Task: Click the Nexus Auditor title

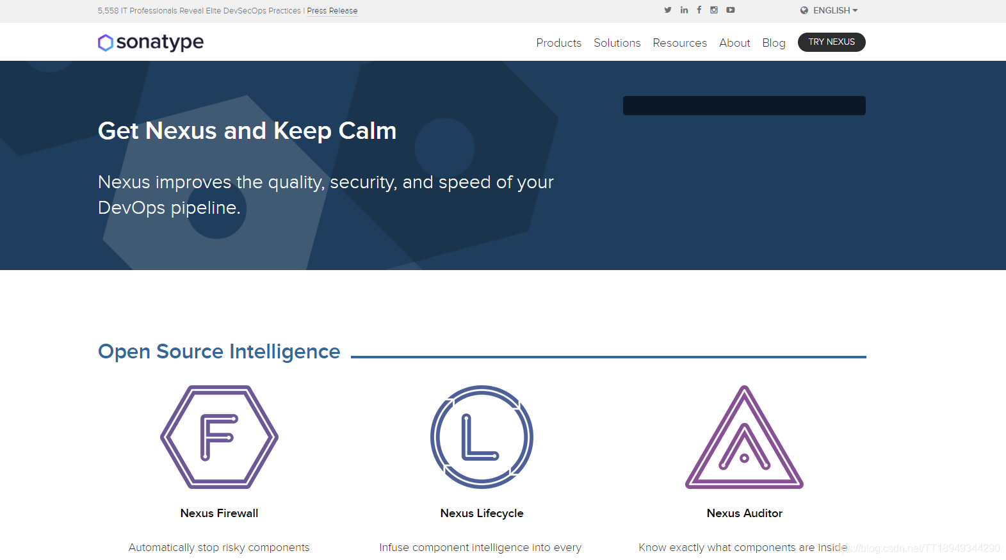Action: click(x=744, y=513)
